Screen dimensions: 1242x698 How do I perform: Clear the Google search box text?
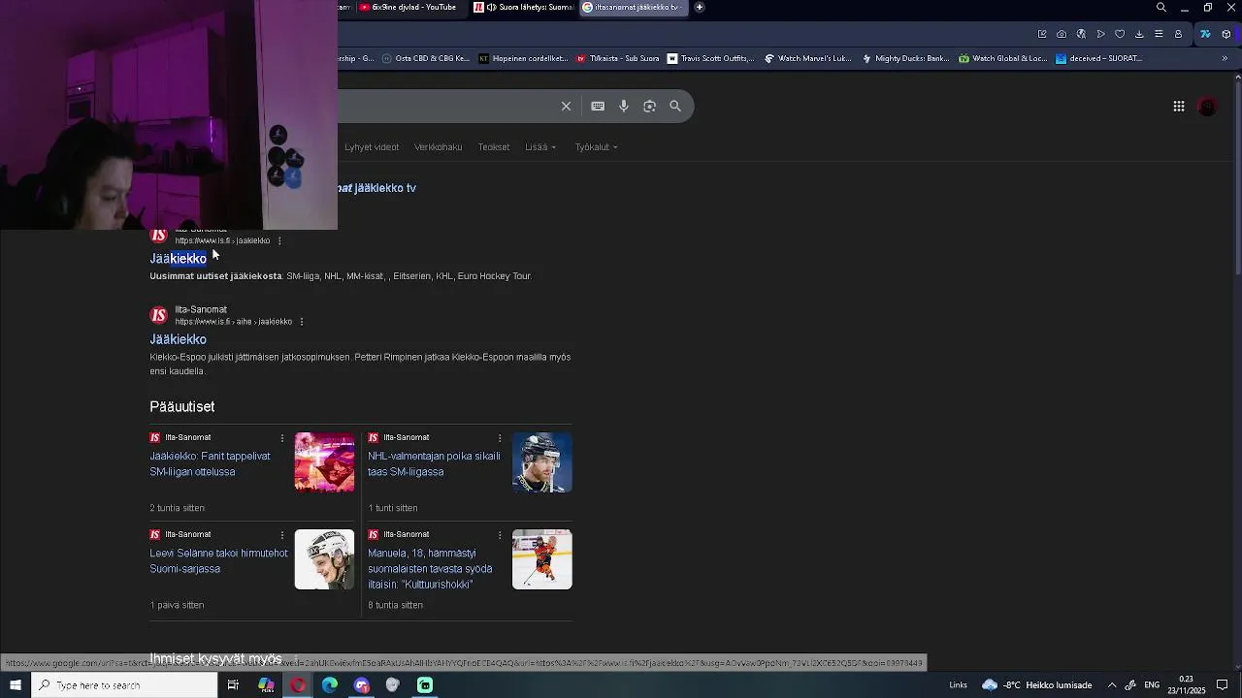click(x=566, y=107)
